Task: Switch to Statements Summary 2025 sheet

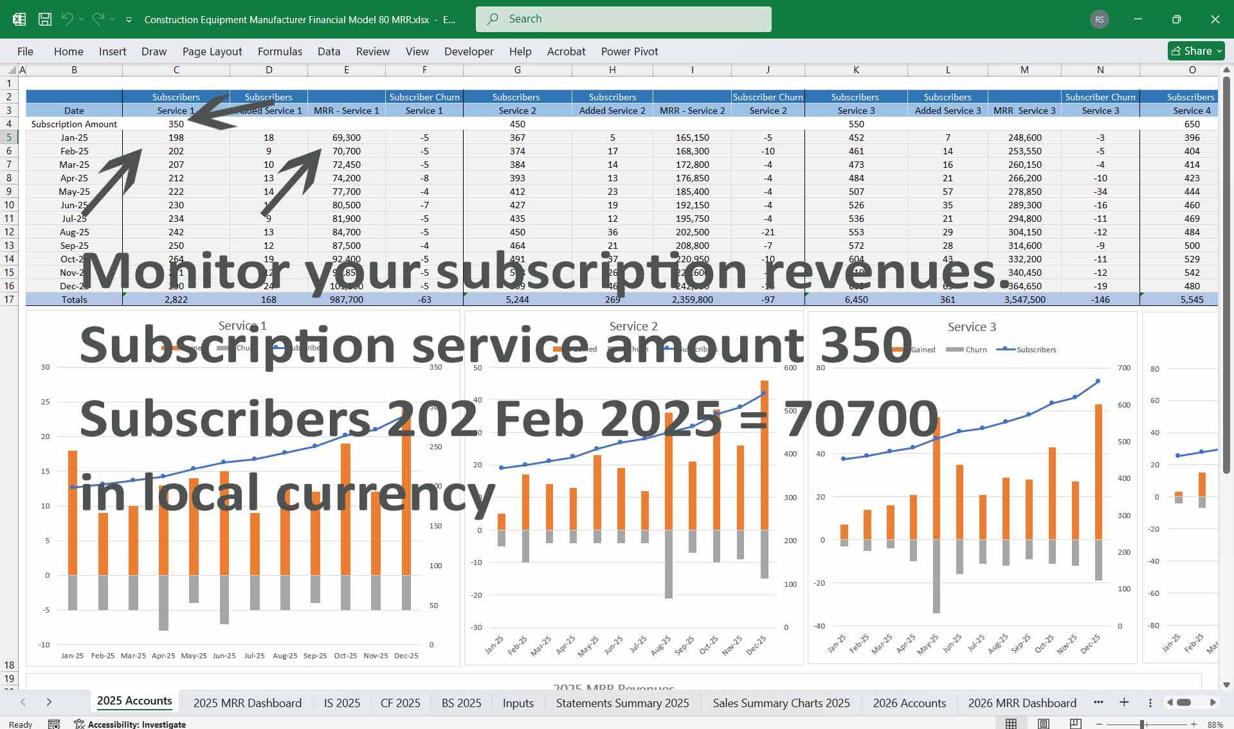Action: (622, 703)
